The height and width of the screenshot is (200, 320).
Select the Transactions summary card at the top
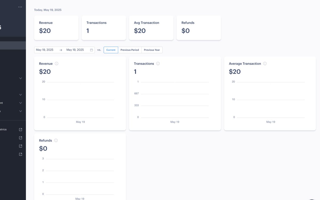click(104, 28)
